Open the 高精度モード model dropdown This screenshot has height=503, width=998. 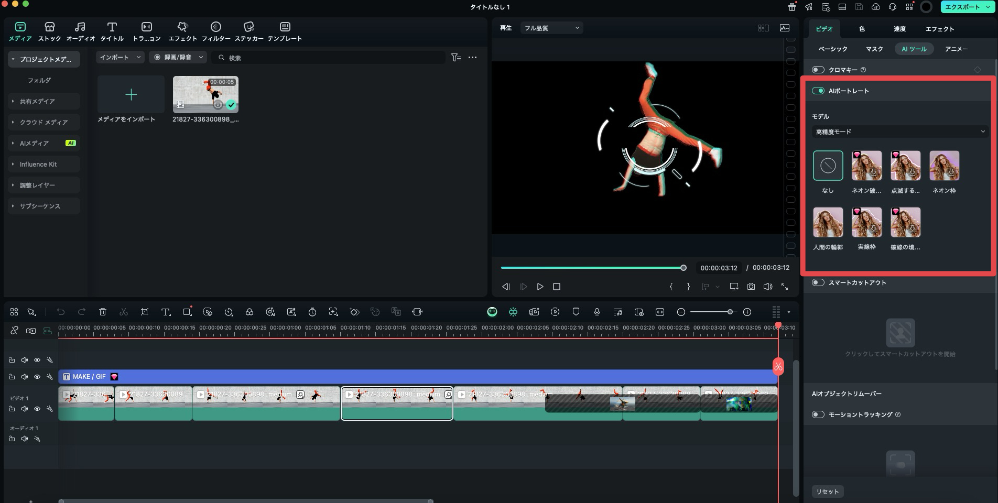tap(899, 132)
